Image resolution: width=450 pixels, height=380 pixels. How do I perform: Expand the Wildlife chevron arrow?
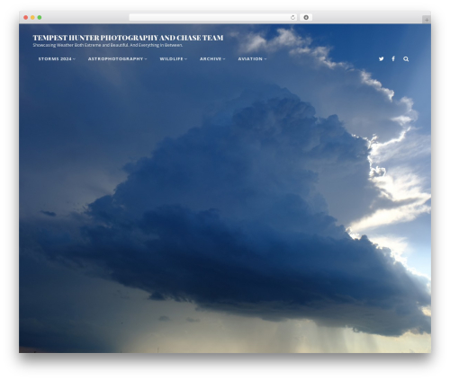(185, 59)
